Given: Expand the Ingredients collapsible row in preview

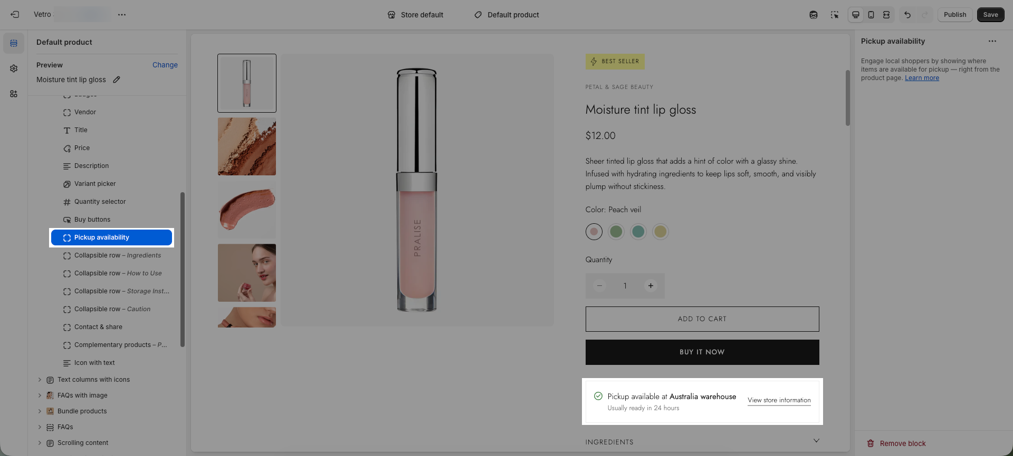Looking at the screenshot, I should (816, 441).
